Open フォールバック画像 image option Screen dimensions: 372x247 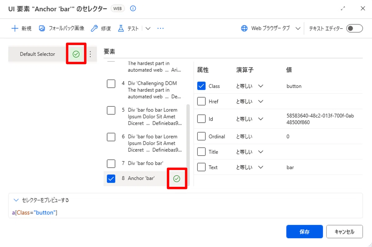(61, 28)
